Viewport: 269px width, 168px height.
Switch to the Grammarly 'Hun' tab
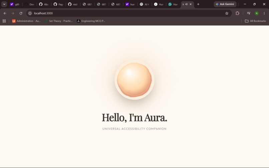tap(173, 4)
